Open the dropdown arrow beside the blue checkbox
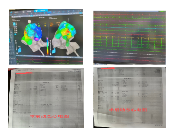This screenshot has width=174, height=132. (x=17, y=34)
